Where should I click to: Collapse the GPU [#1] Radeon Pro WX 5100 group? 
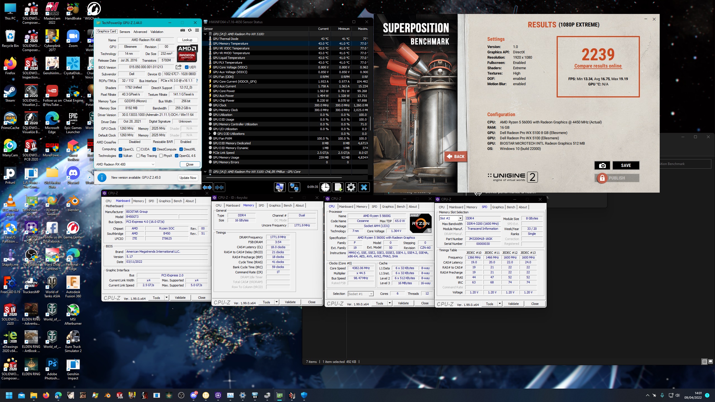click(x=205, y=34)
